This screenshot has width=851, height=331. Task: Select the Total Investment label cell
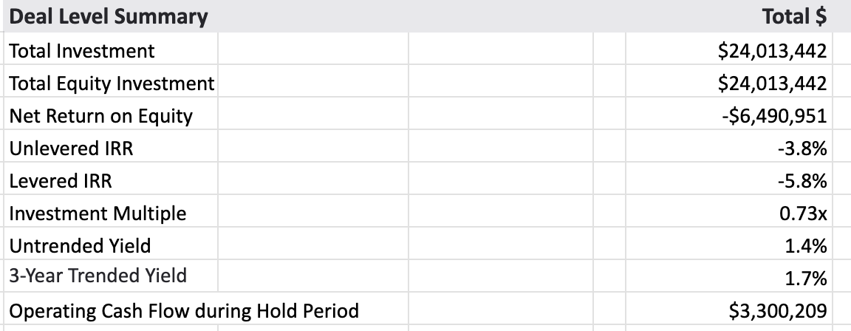[x=82, y=51]
